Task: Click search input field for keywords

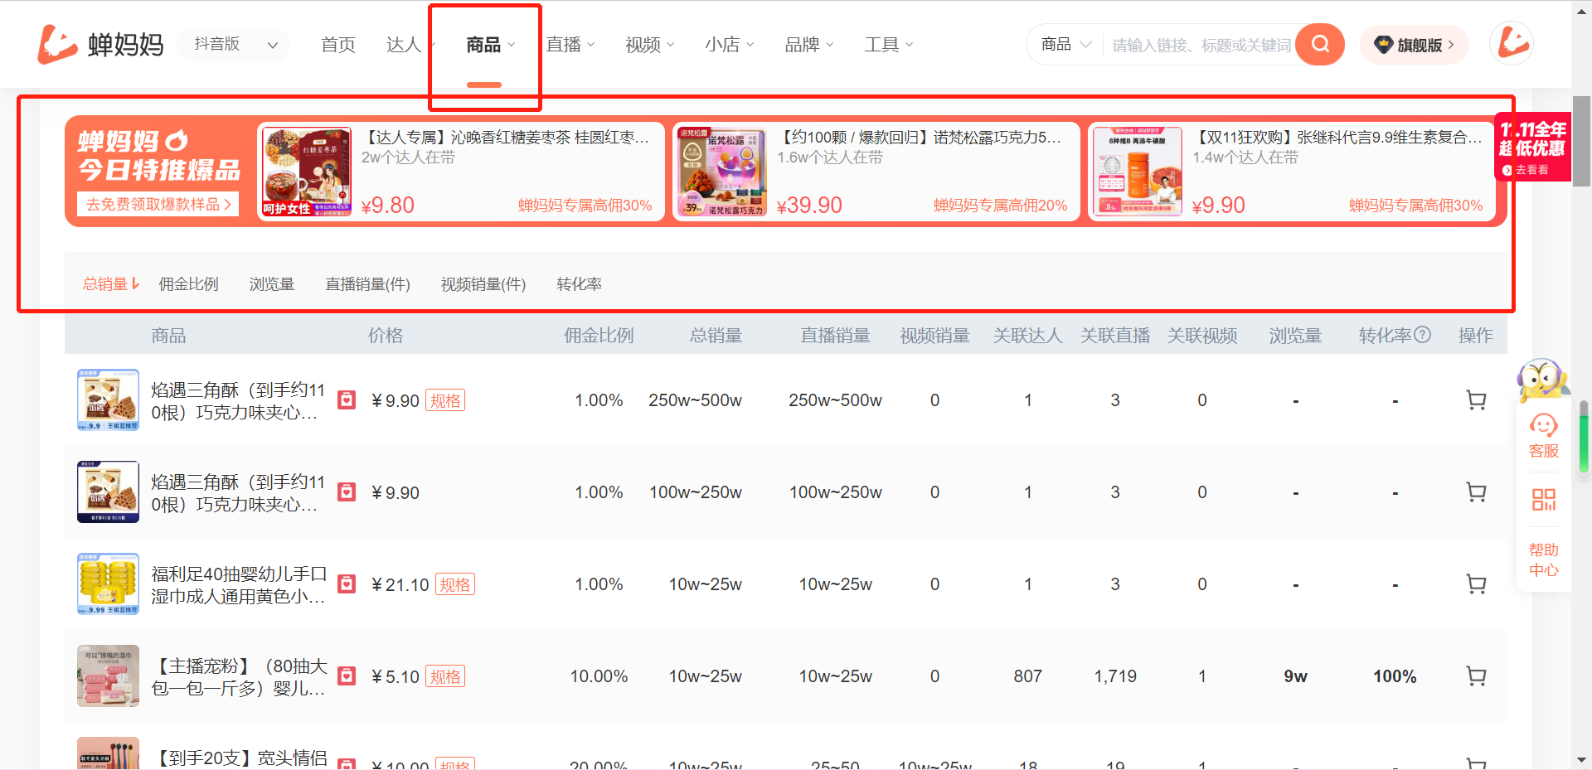Action: pos(1201,45)
